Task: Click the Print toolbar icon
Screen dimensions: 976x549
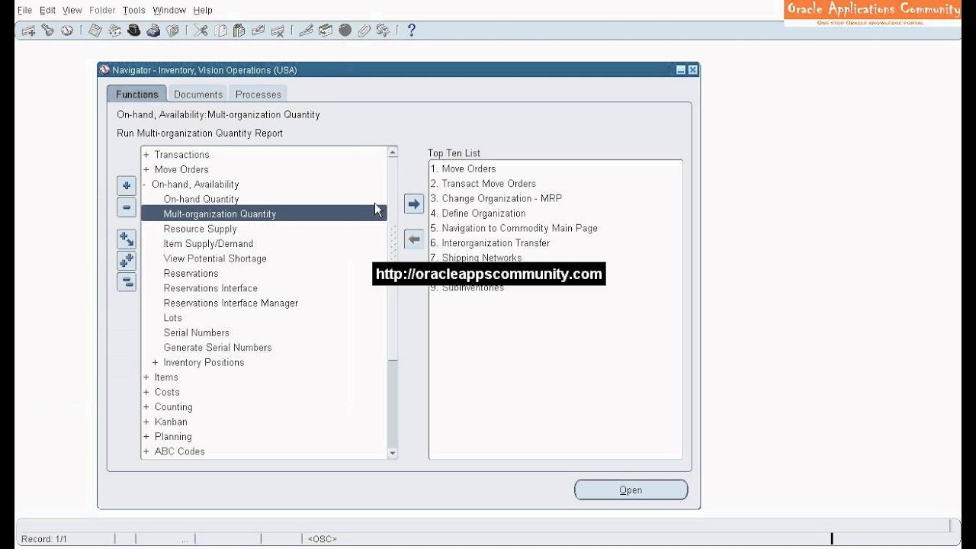Action: pyautogui.click(x=153, y=30)
